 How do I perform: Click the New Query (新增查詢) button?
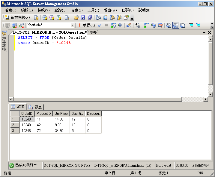pyautogui.click(x=17, y=17)
